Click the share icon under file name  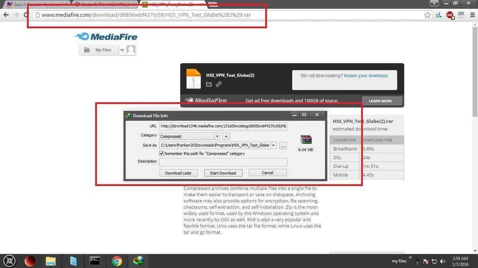(209, 84)
